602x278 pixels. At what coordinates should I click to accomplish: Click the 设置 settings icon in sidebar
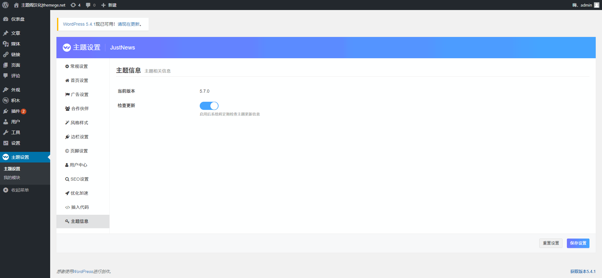click(6, 143)
